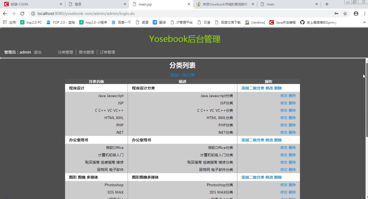Add a sub-category under 图形 图像 多媒体
368x199 pixels.
pyautogui.click(x=253, y=177)
